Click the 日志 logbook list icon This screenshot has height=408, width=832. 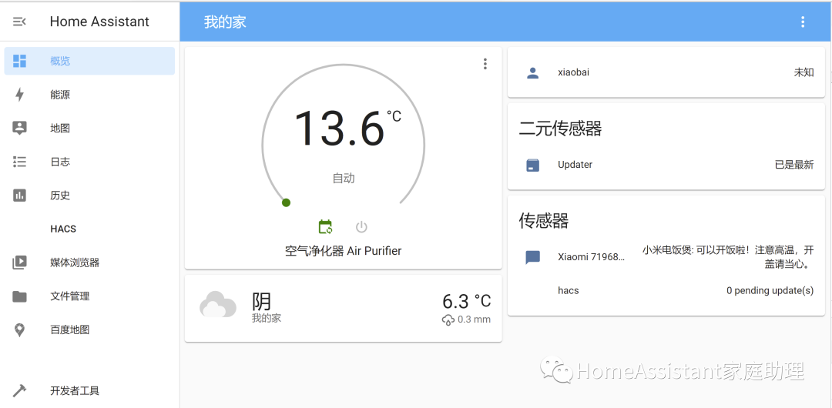coord(20,162)
